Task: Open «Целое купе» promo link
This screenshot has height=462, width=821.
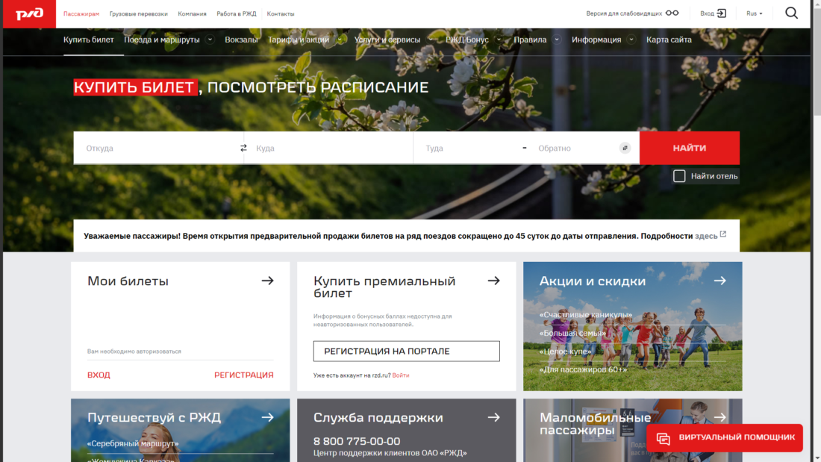Action: pyautogui.click(x=565, y=352)
